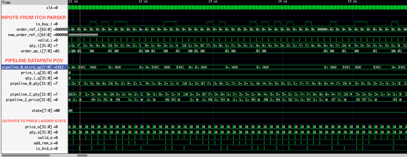The height and width of the screenshot is (157, 407).
Task: Select the PIPELINE DATAPATH POV comment row
Action: 34,61
